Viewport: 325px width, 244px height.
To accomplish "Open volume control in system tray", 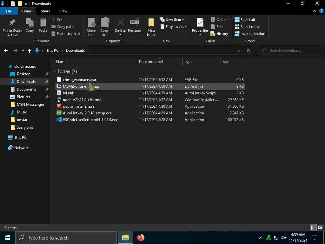I will (x=284, y=238).
